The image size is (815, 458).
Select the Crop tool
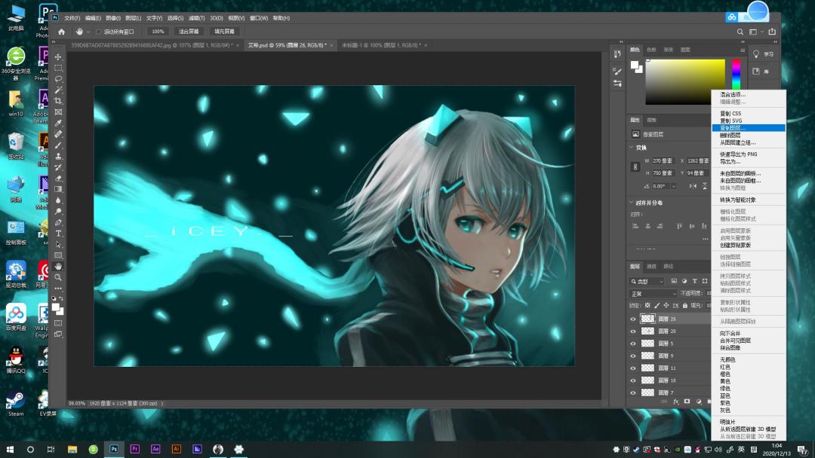click(x=58, y=101)
